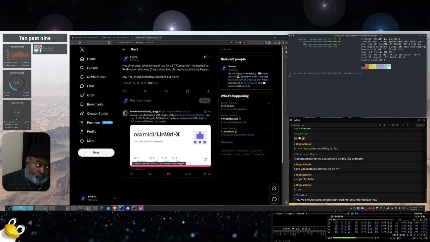Screen dimensions: 430x242
Task: Share Bwana's main post
Action: (x=208, y=91)
